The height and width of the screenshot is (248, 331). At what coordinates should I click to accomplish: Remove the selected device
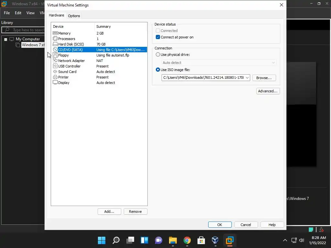(x=135, y=212)
